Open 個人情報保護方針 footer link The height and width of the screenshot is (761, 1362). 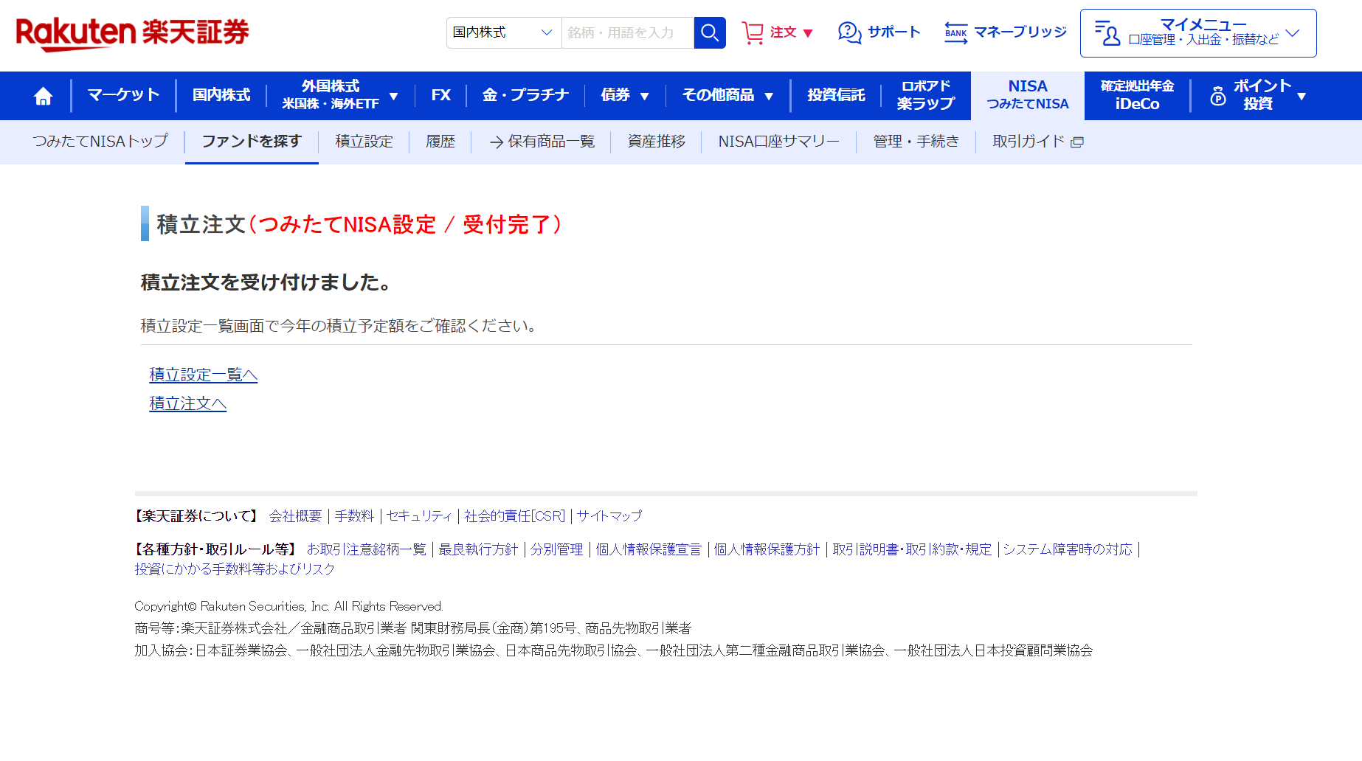click(767, 549)
